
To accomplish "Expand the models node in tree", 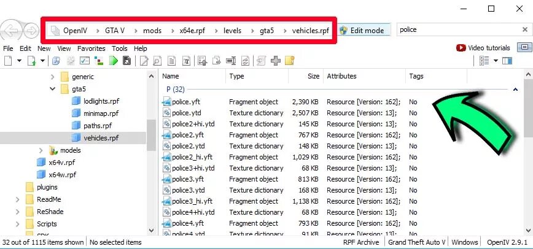I will (x=41, y=150).
